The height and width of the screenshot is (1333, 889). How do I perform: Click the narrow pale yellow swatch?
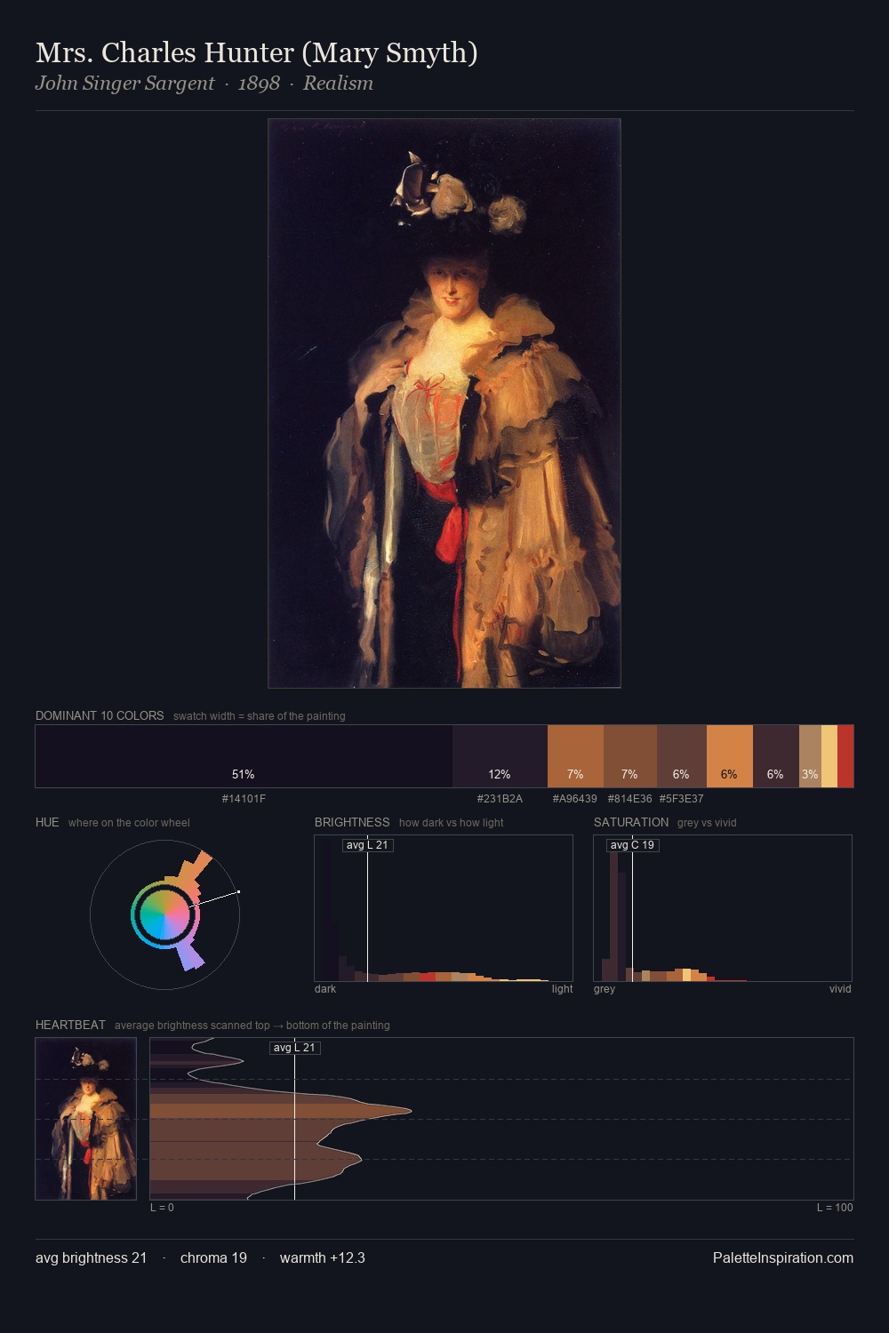pos(829,756)
